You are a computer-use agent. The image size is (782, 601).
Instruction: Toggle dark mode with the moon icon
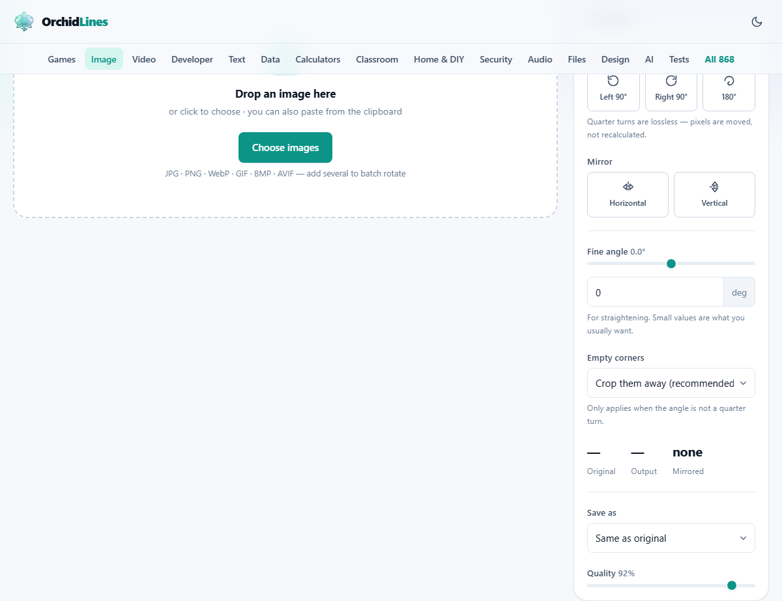coord(757,21)
